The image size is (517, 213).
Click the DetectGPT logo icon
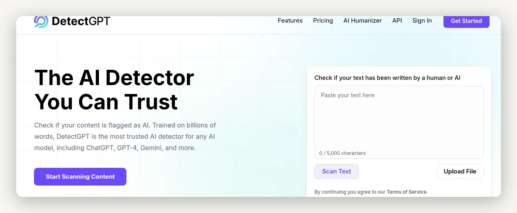(41, 22)
